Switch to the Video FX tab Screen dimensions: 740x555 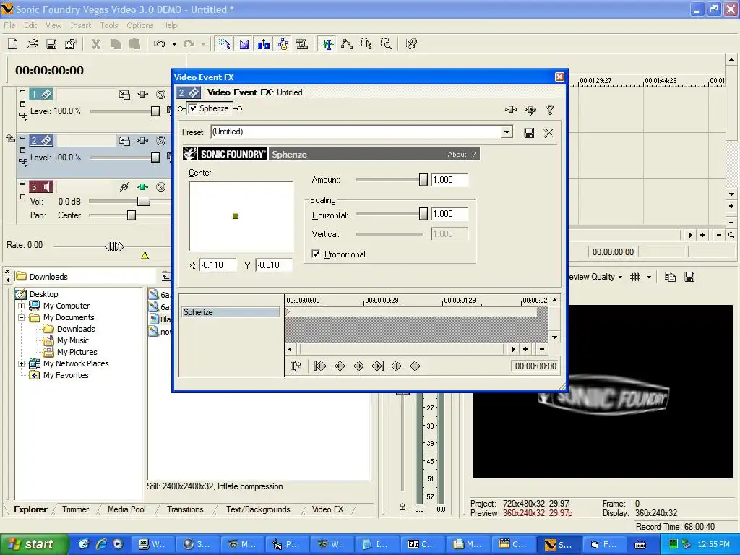point(327,509)
